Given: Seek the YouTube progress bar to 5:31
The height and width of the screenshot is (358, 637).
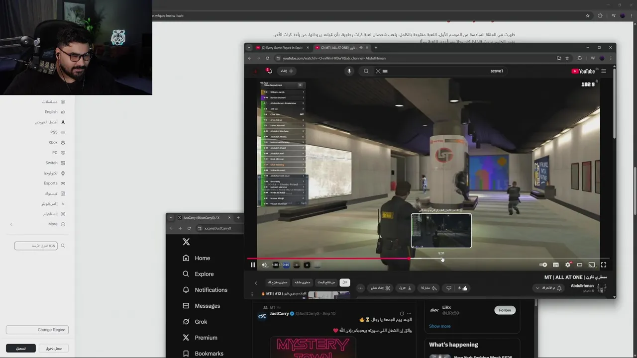Looking at the screenshot, I should (x=441, y=259).
